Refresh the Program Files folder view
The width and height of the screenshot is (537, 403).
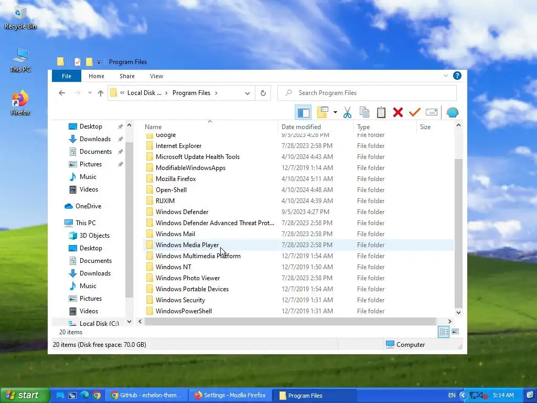(263, 93)
